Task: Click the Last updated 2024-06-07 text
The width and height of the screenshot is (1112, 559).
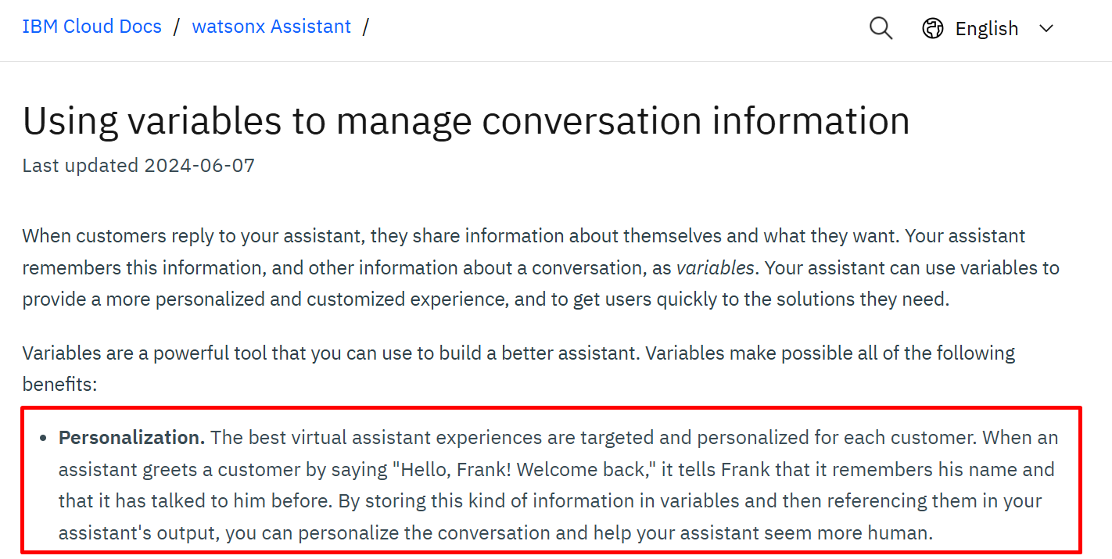Action: point(137,165)
